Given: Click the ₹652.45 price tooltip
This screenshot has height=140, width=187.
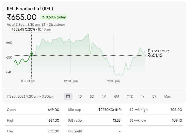Looking at the screenshot, I should point(31,29).
